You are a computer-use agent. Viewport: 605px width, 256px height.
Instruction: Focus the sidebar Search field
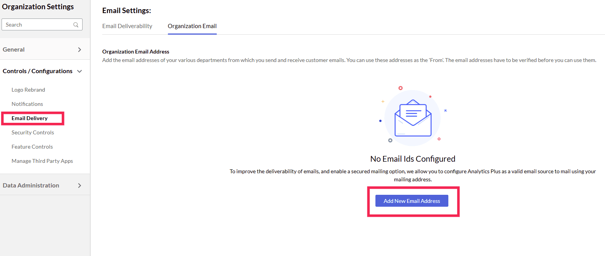pyautogui.click(x=39, y=25)
